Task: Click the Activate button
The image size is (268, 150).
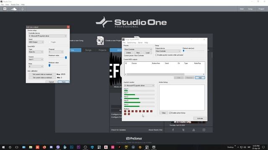Action: (x=200, y=118)
